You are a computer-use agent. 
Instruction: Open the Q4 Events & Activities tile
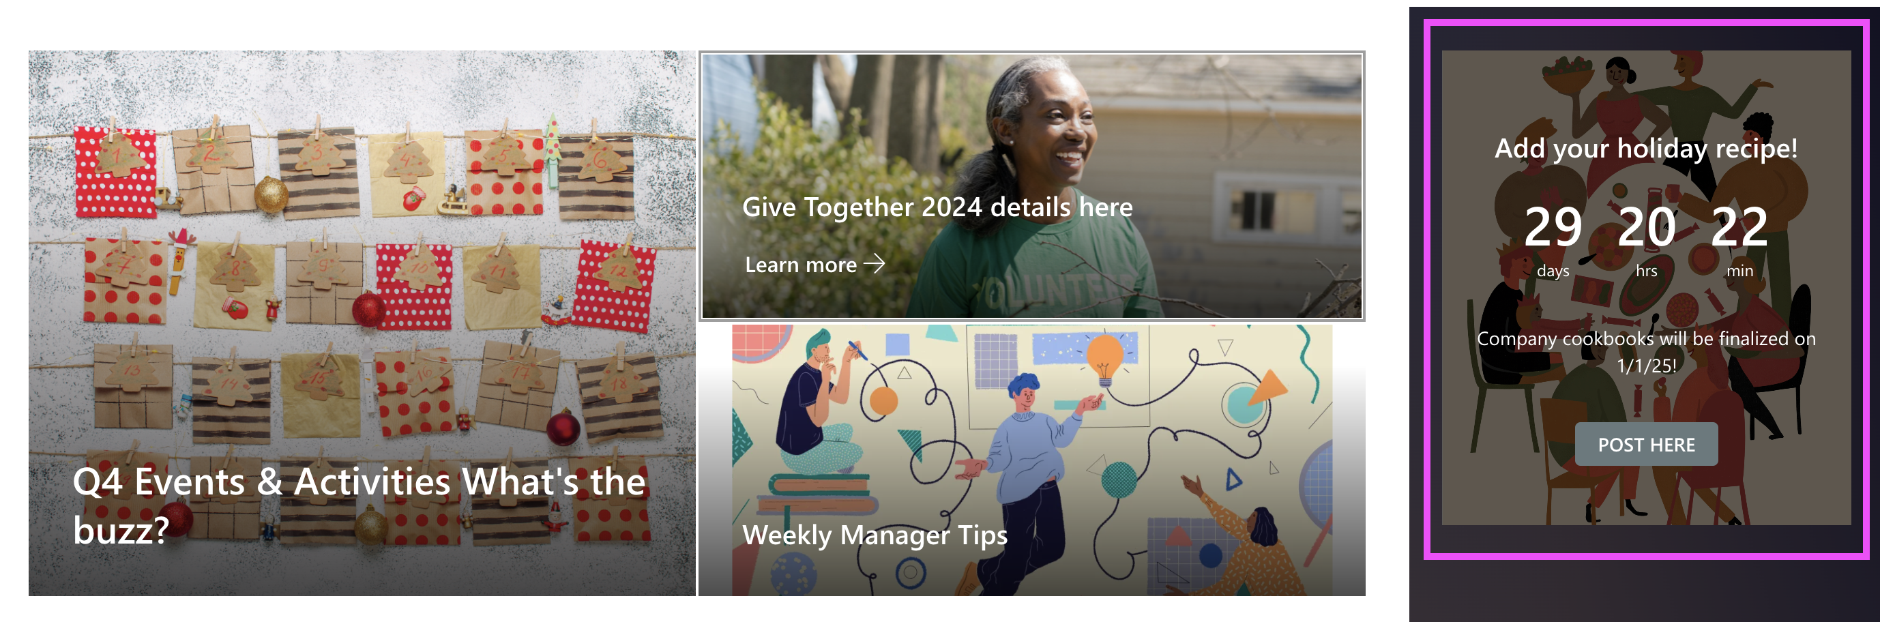[362, 323]
